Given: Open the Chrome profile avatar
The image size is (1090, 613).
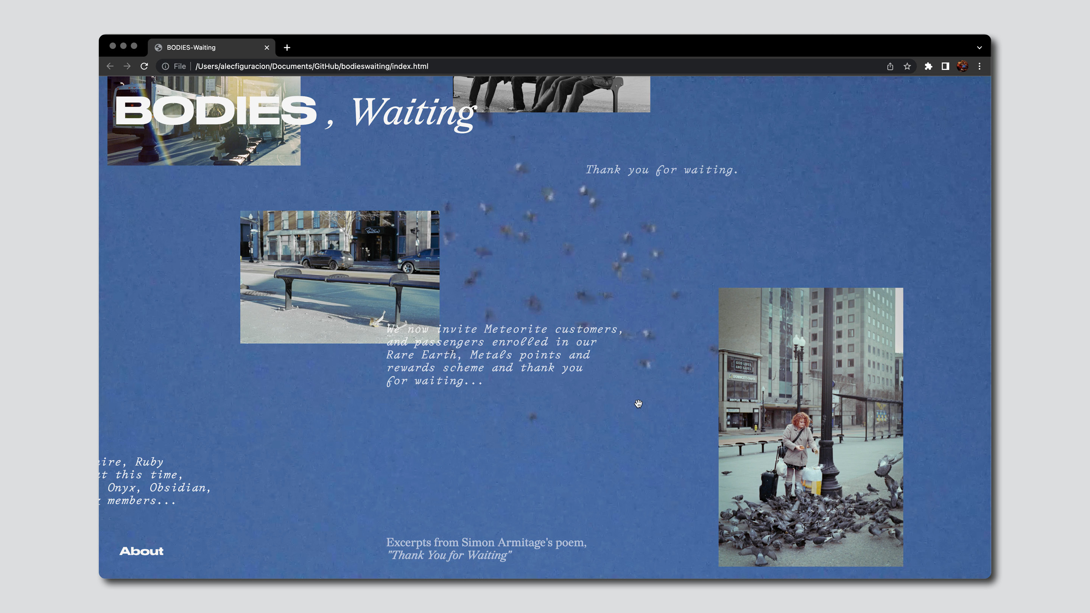Looking at the screenshot, I should [x=962, y=66].
